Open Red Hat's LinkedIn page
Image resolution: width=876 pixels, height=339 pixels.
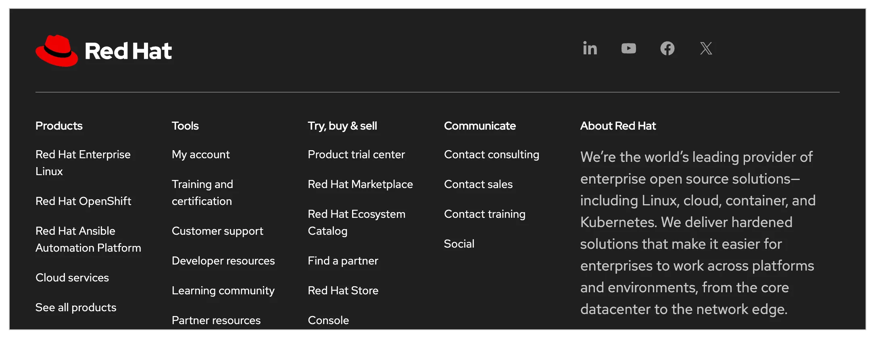(x=590, y=49)
